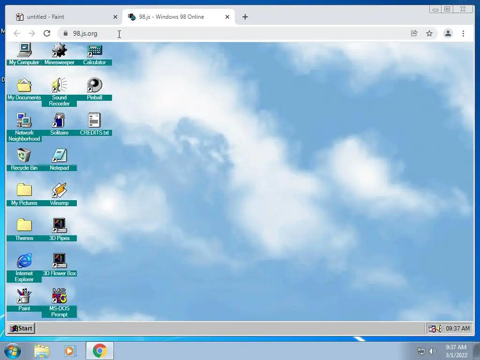Viewport: 480px width, 360px height.
Task: Close the 98.js Windows 98 Online tab
Action: click(227, 17)
